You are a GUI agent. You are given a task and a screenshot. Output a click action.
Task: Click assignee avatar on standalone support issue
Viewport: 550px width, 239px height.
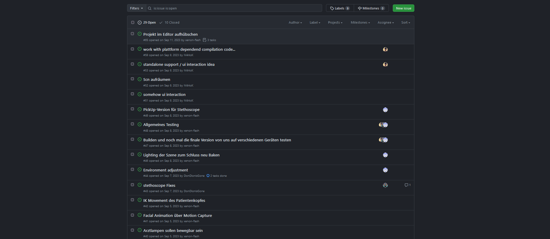coord(385,65)
